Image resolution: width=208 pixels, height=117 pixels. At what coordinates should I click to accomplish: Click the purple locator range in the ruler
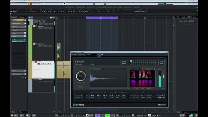[x=102, y=18]
